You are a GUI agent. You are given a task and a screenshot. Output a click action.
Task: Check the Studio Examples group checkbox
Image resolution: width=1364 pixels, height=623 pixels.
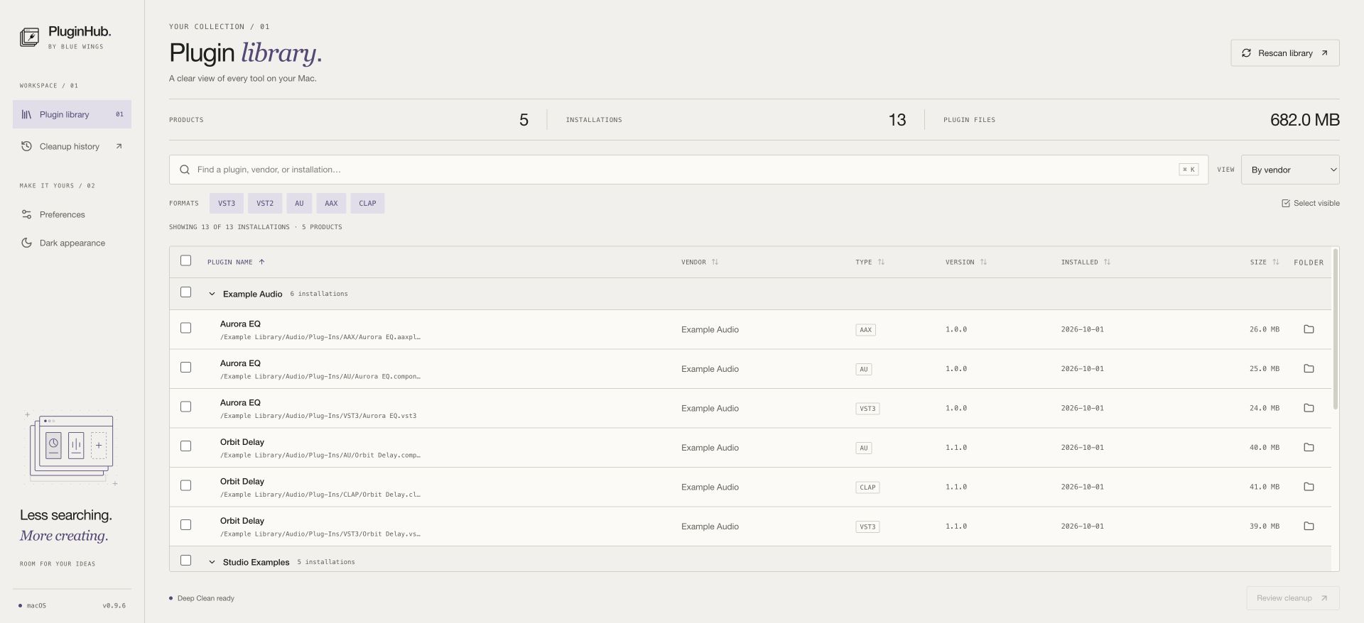click(x=185, y=561)
